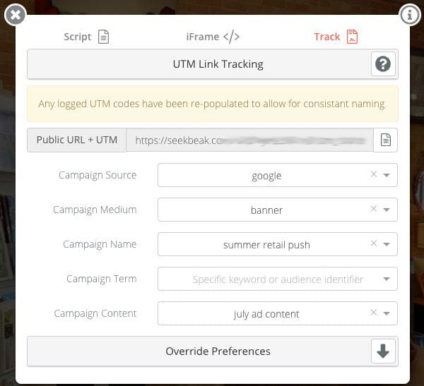Copy the Public URL + UTM link

pyautogui.click(x=385, y=140)
